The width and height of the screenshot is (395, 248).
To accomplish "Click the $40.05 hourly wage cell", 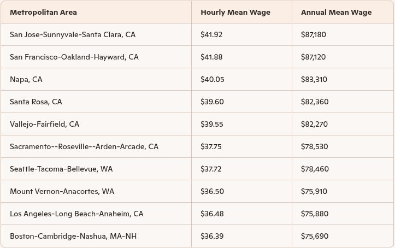I will [x=212, y=79].
